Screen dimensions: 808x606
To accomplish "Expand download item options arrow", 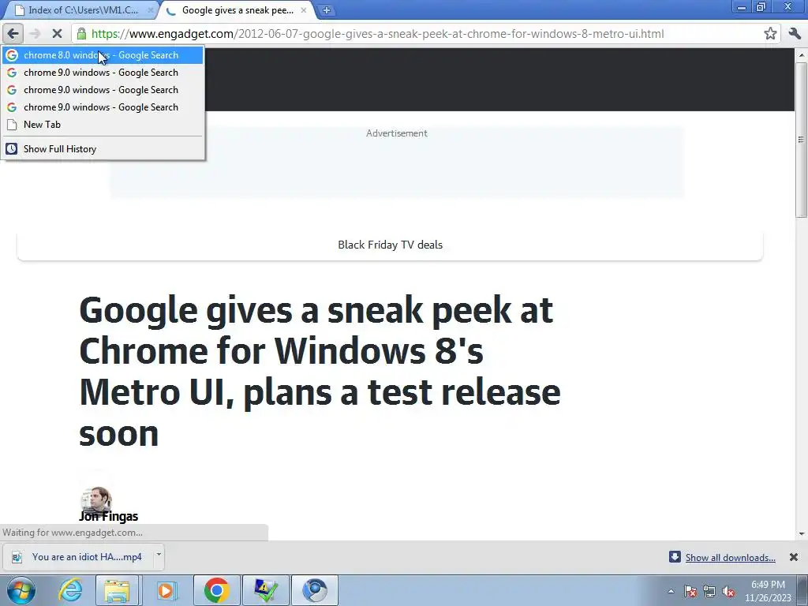I will click(159, 555).
